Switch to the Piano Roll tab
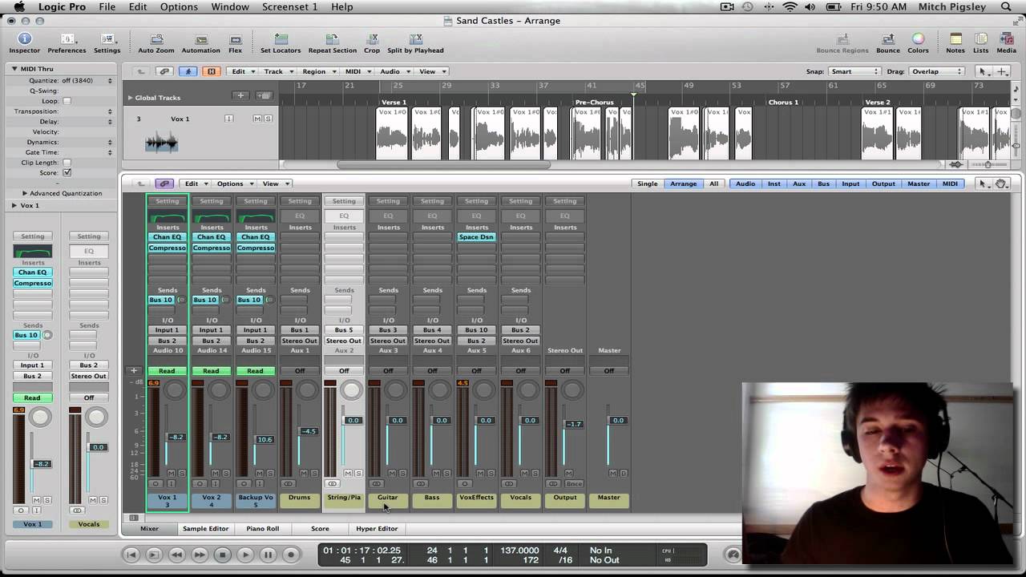 (262, 529)
